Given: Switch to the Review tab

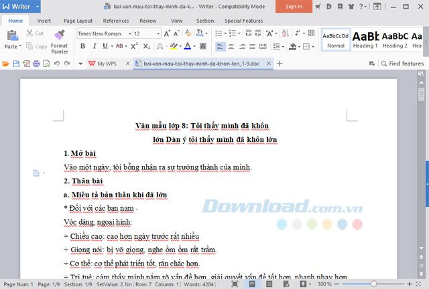Looking at the screenshot, I should (x=147, y=21).
